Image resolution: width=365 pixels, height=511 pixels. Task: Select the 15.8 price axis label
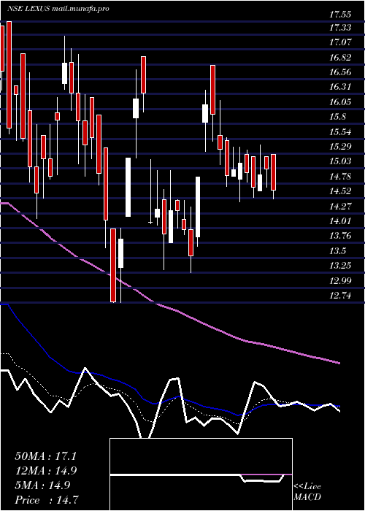click(337, 117)
